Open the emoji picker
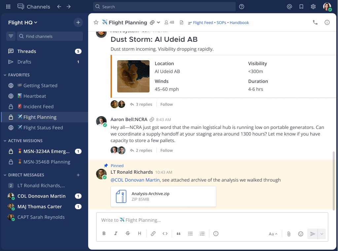 coord(300,234)
